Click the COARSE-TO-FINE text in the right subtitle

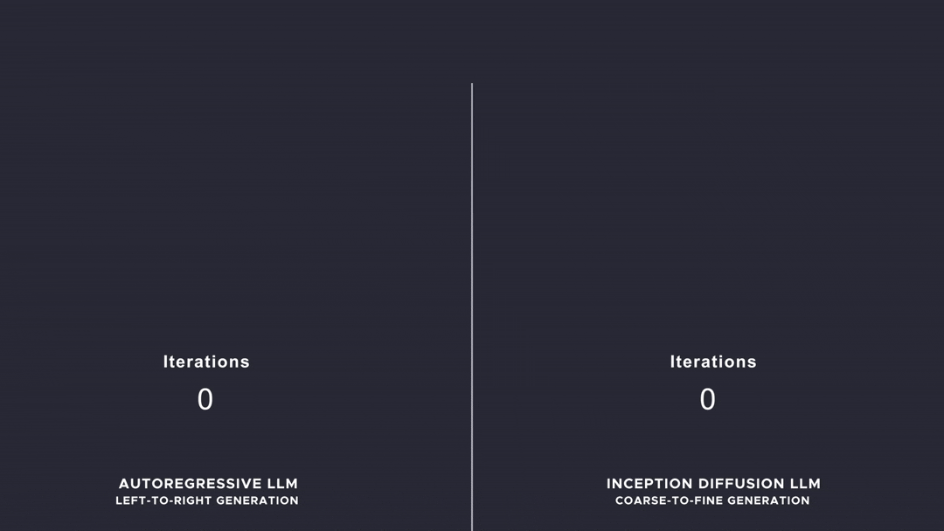point(666,501)
